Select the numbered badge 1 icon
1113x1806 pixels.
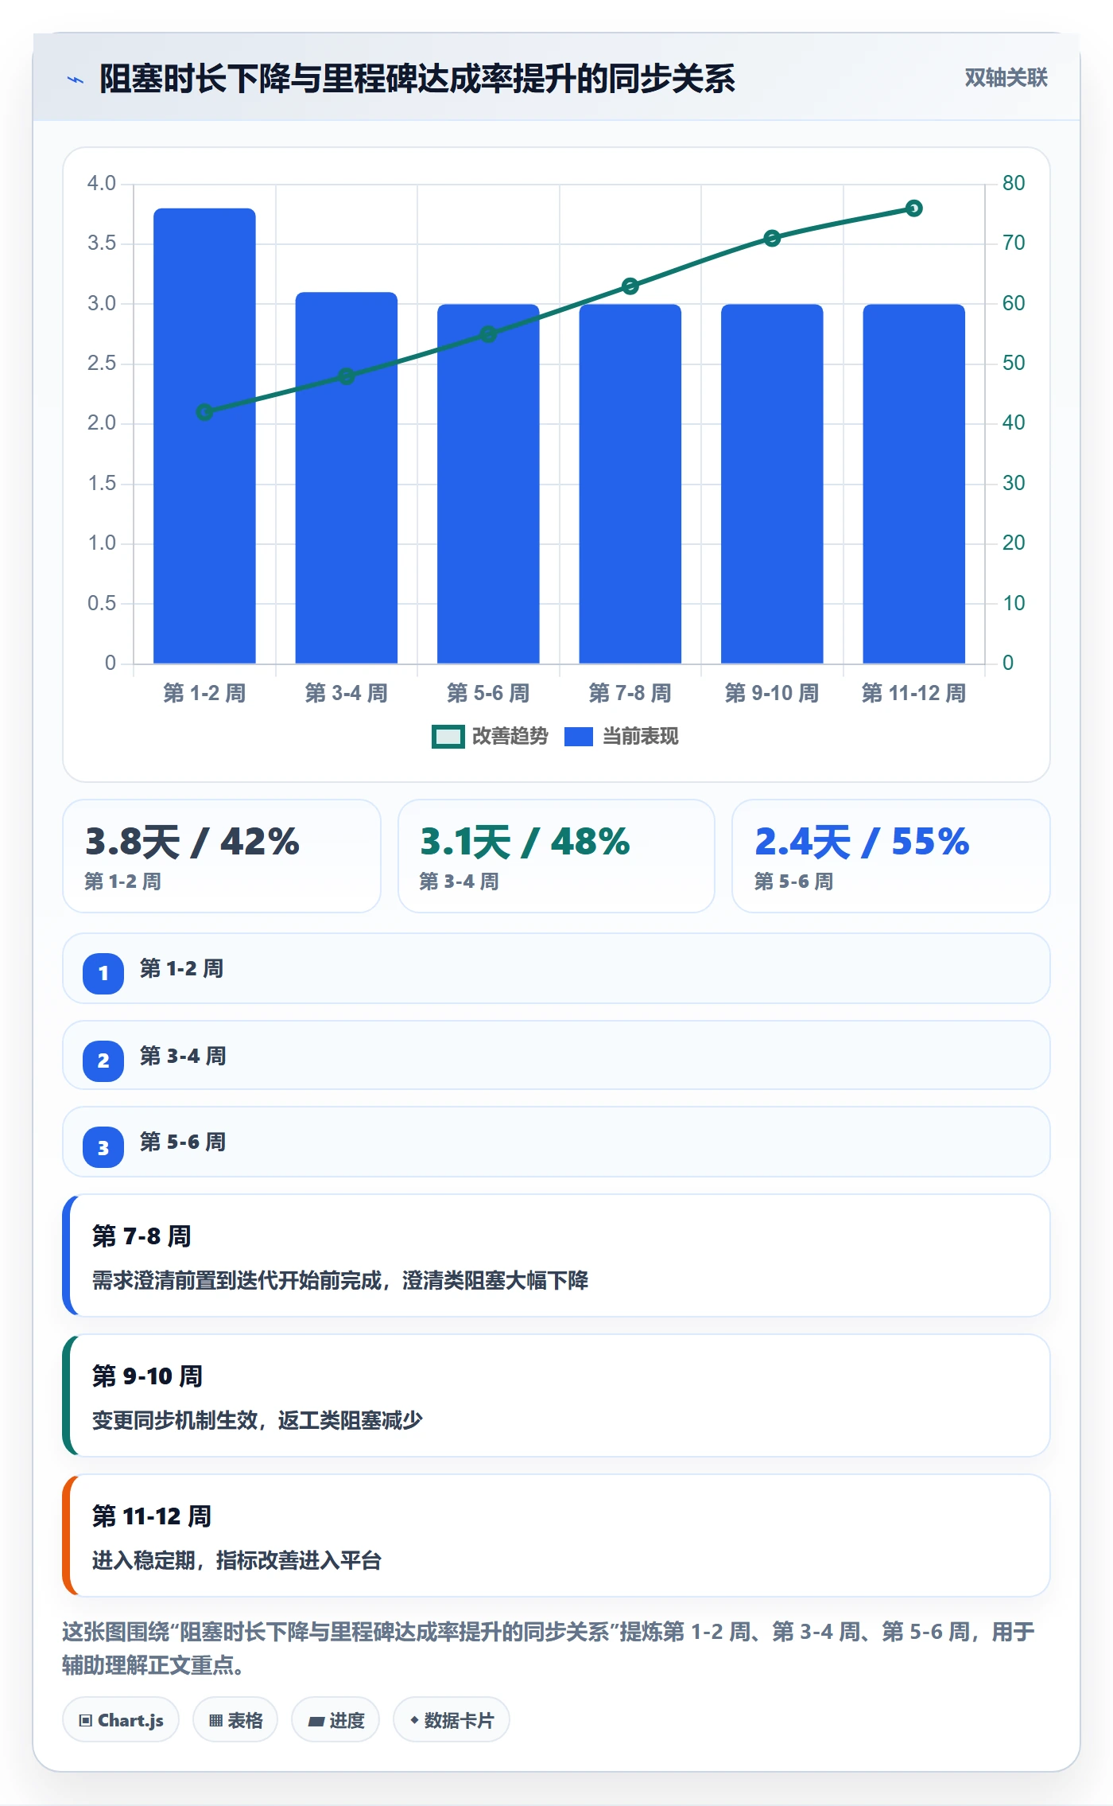click(103, 973)
